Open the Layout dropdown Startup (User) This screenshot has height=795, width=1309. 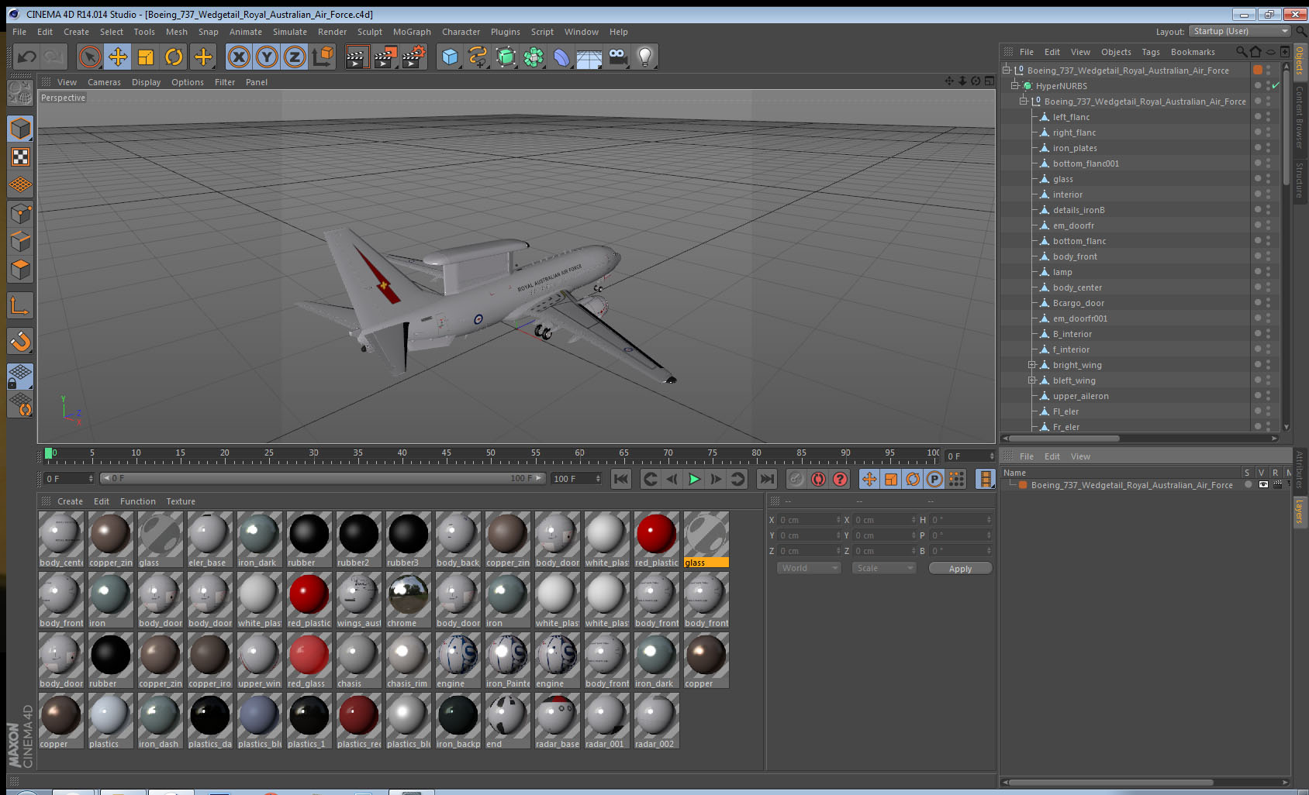[1241, 31]
